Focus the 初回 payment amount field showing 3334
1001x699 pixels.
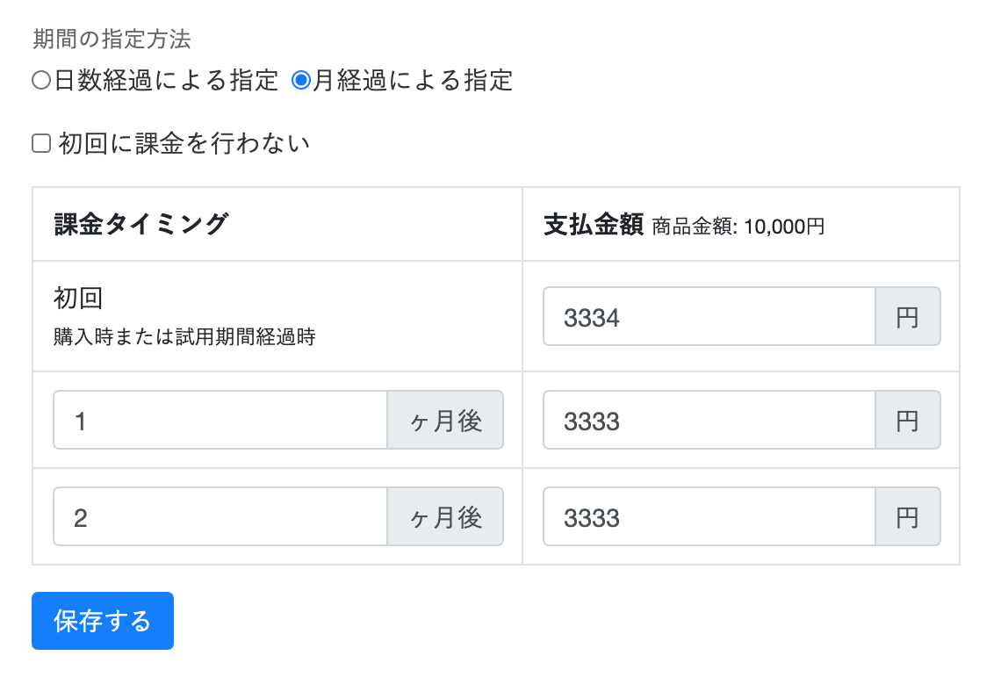click(709, 317)
